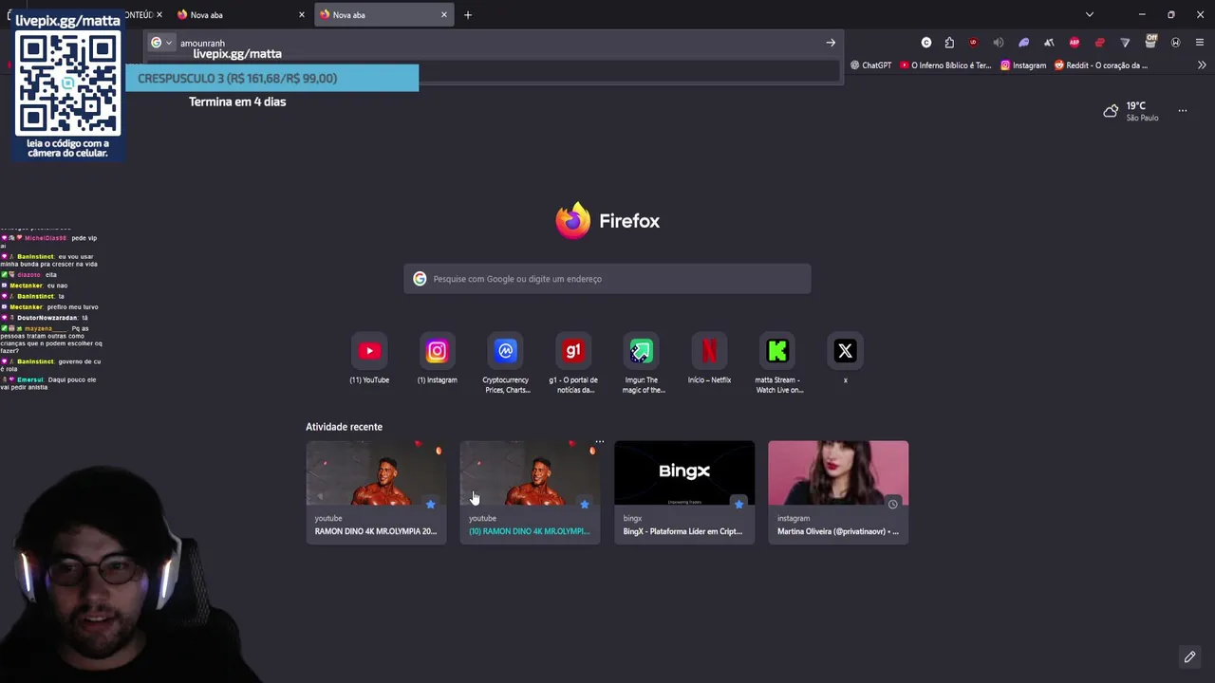
Task: Open the Firefox extensions puzzle-piece menu
Action: (949, 43)
